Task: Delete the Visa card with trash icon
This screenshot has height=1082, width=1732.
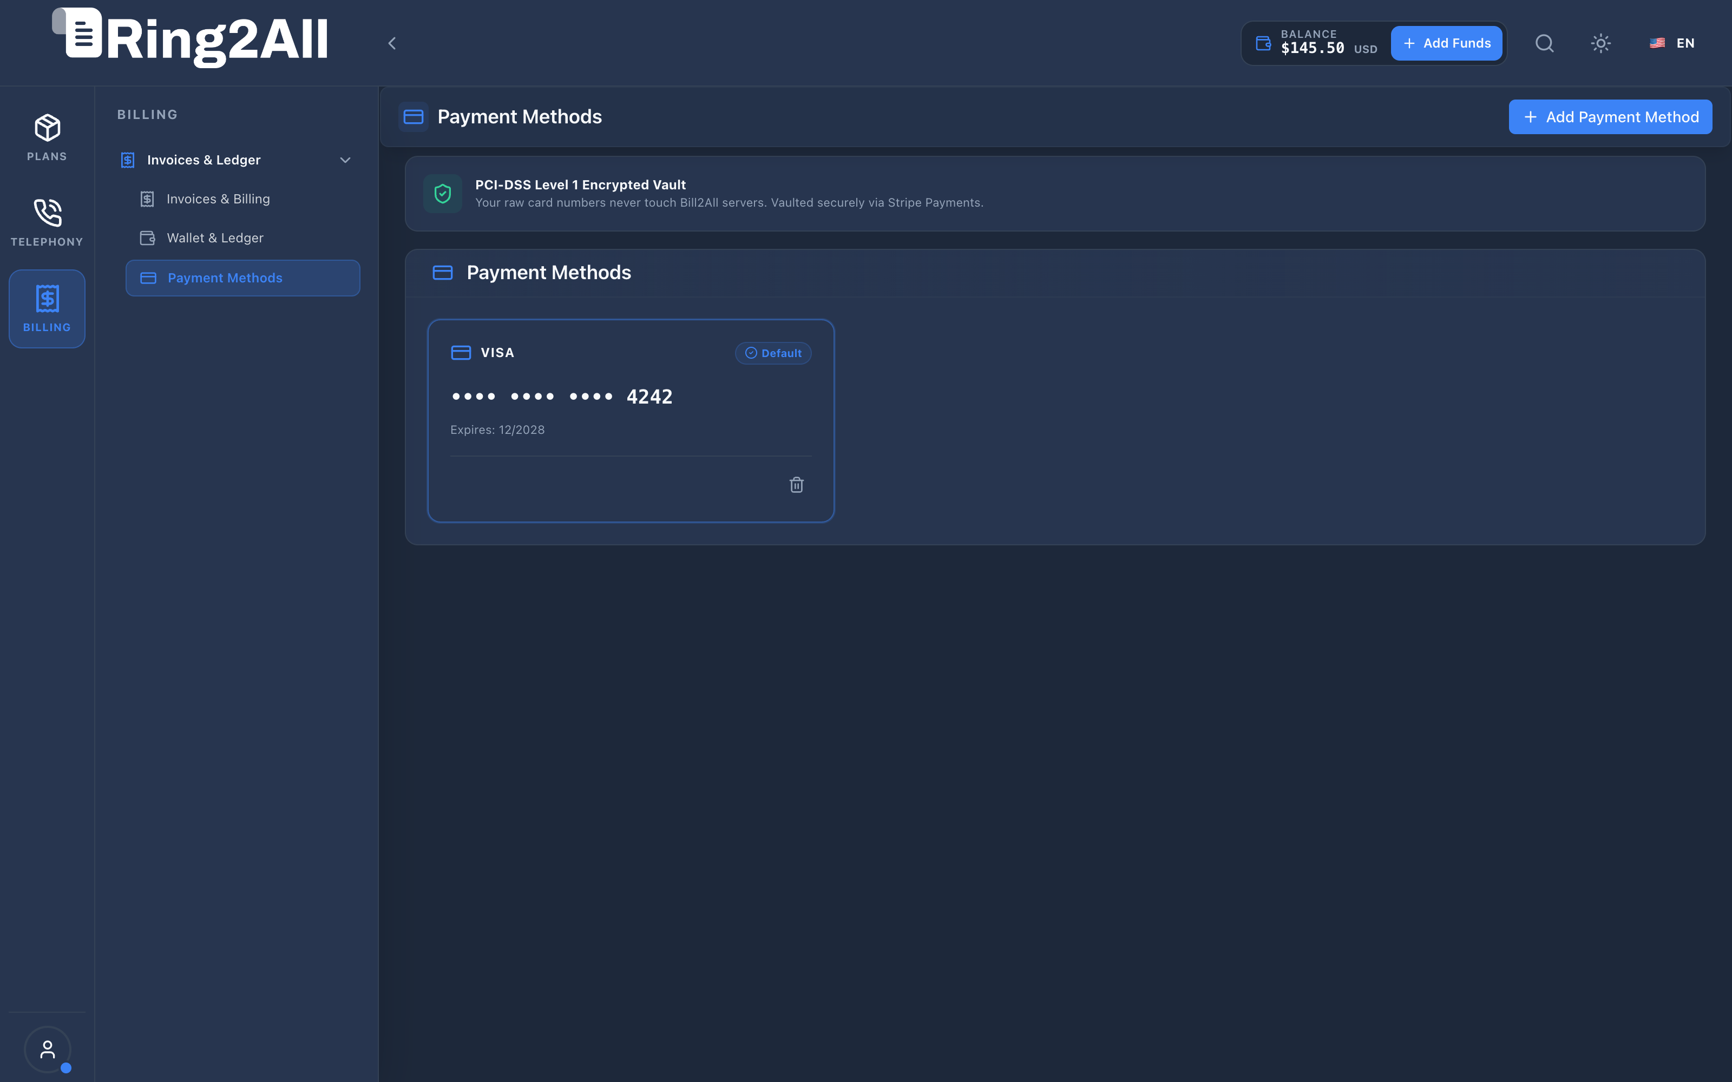Action: [797, 485]
